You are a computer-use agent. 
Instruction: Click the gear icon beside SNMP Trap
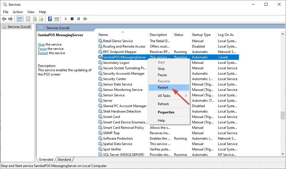100,133
